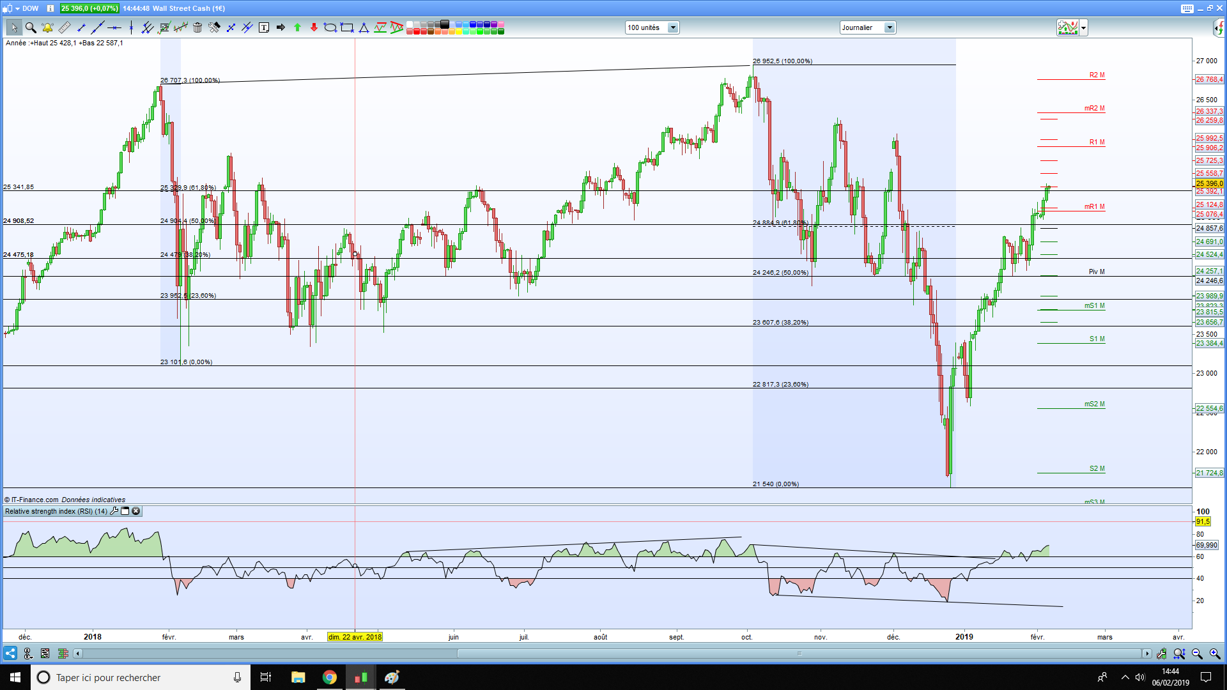Select the text annotation tool
The height and width of the screenshot is (690, 1227).
[264, 27]
